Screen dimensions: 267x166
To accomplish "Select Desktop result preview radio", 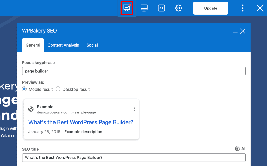I will (x=58, y=89).
